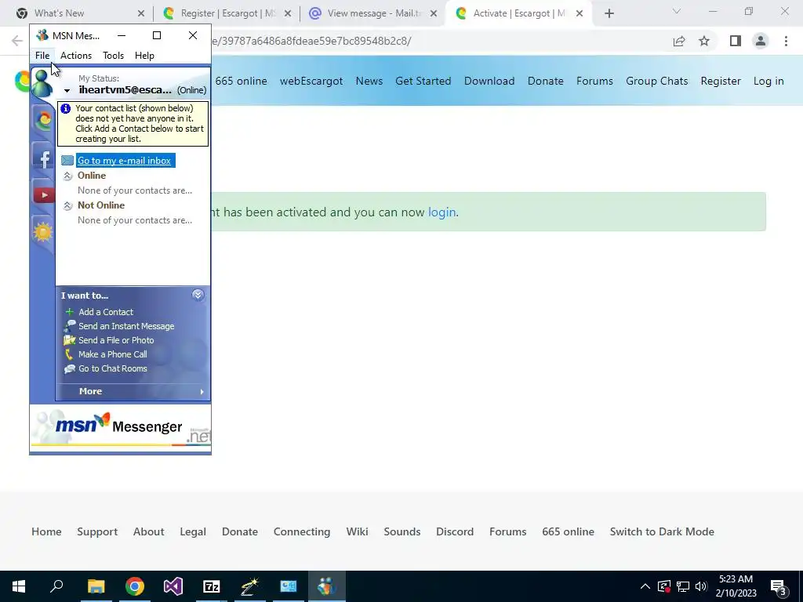The height and width of the screenshot is (602, 803).
Task: Show hidden system tray icons
Action: tap(645, 586)
